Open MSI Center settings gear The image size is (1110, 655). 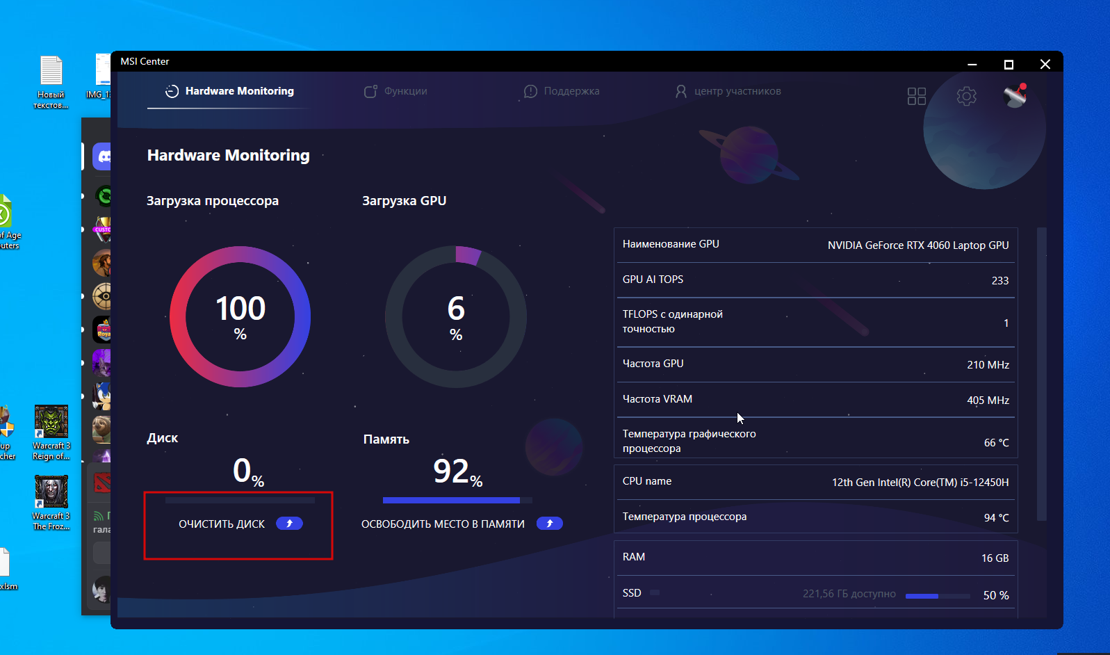[x=967, y=96]
